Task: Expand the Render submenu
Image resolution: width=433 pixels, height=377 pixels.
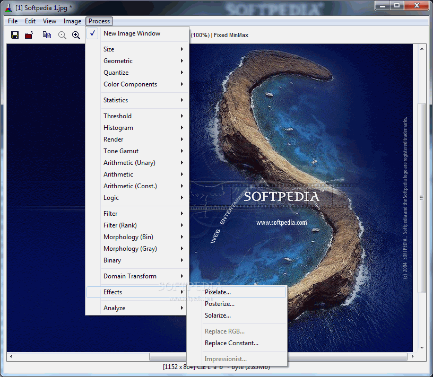Action: [x=137, y=139]
